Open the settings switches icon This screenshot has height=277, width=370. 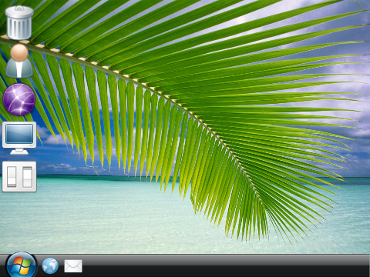[19, 176]
